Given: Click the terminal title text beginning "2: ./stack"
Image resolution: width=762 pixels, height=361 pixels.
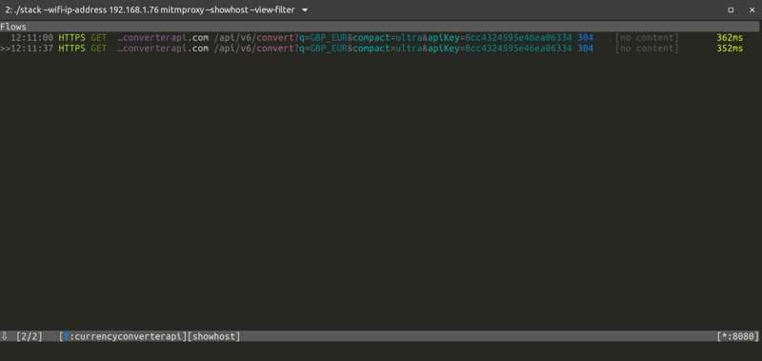Looking at the screenshot, I should pos(150,10).
